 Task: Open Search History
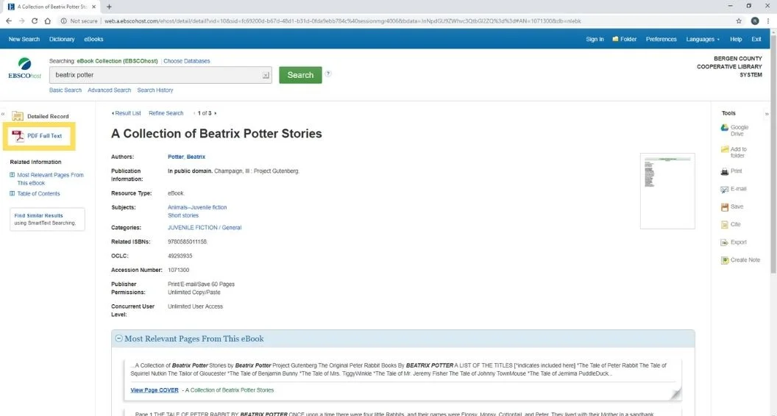pos(155,90)
